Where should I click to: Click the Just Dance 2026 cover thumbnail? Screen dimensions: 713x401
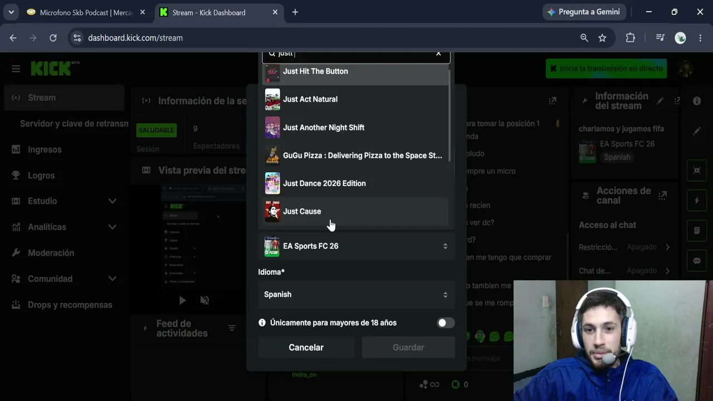click(272, 183)
